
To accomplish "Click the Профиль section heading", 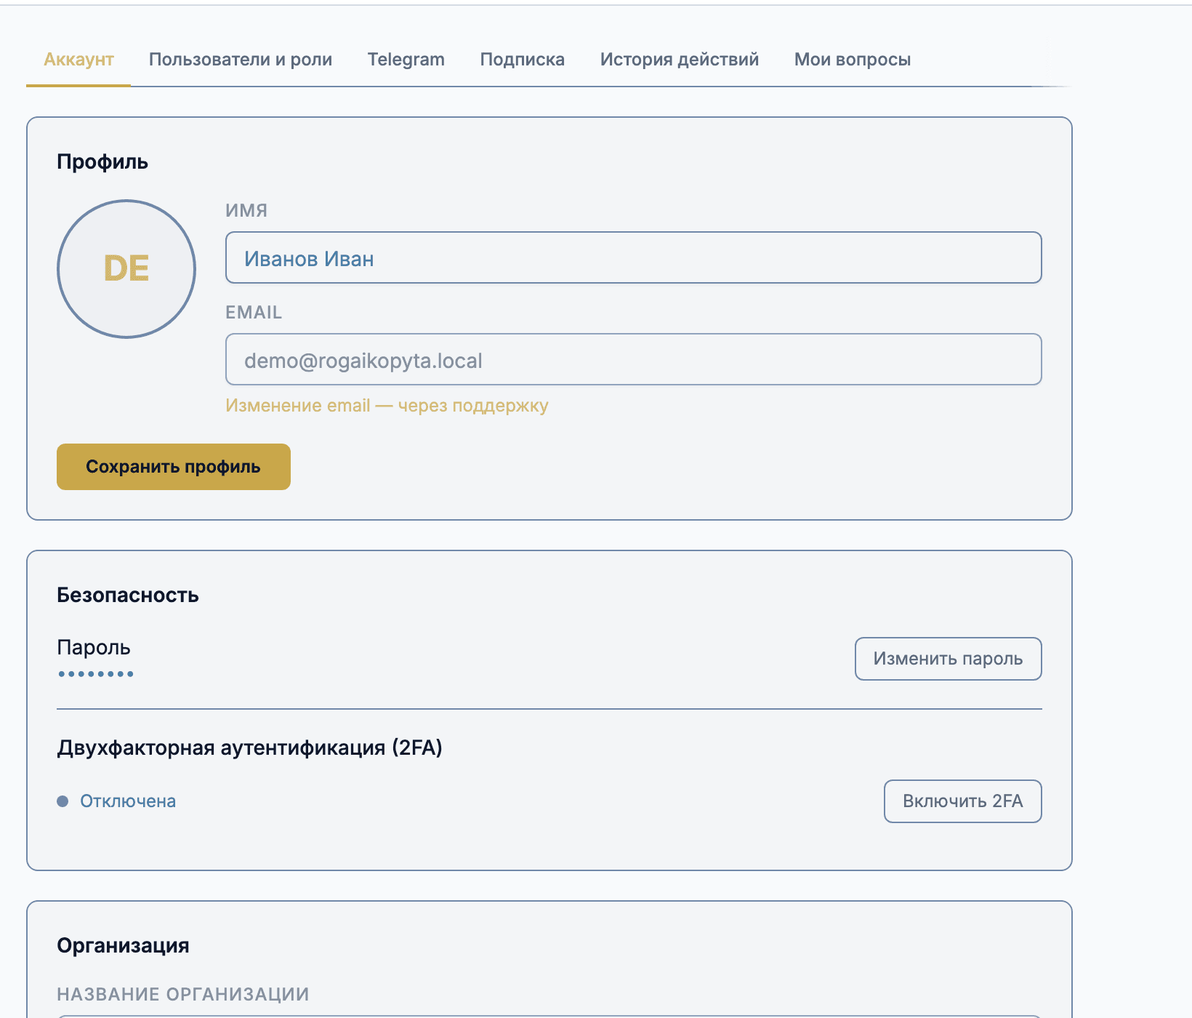I will tap(102, 161).
